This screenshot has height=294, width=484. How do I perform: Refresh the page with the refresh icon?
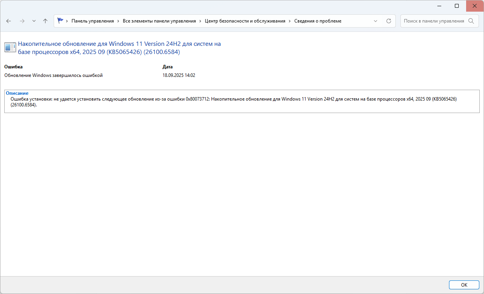[x=388, y=21]
